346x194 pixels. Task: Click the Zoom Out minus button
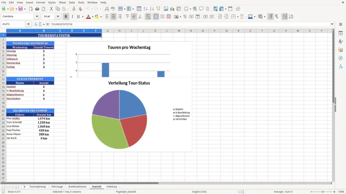click(x=312, y=192)
